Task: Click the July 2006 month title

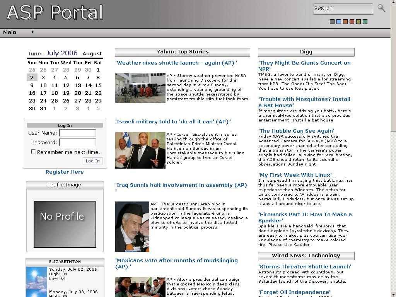Action: coord(61,53)
